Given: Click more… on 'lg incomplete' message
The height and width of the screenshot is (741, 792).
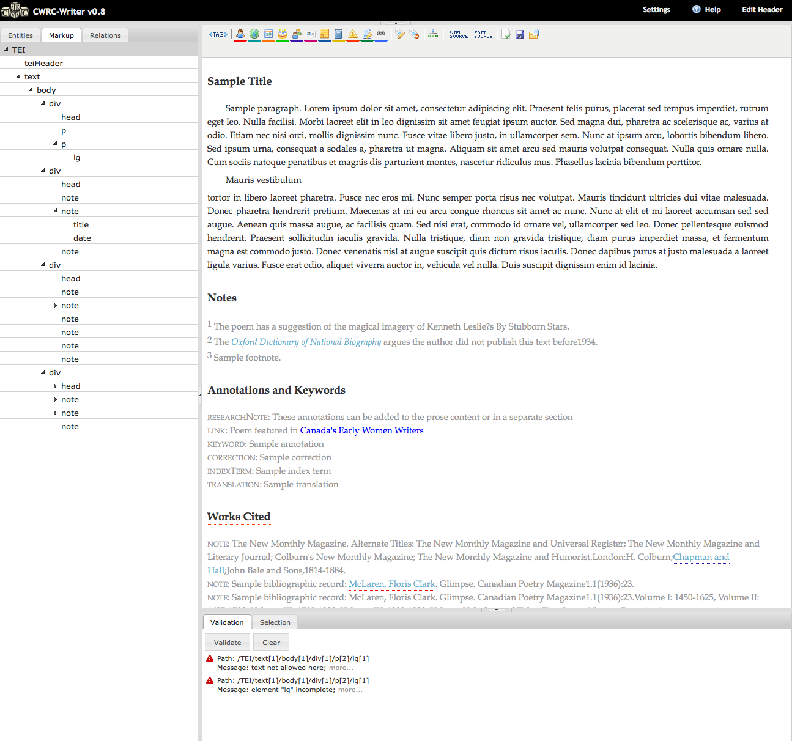Looking at the screenshot, I should pyautogui.click(x=350, y=690).
